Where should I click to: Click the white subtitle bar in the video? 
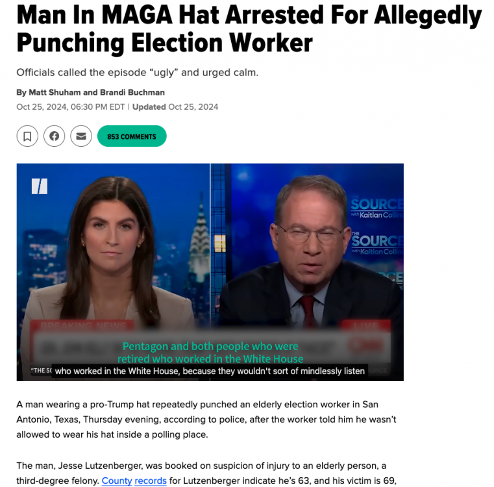pyautogui.click(x=210, y=371)
